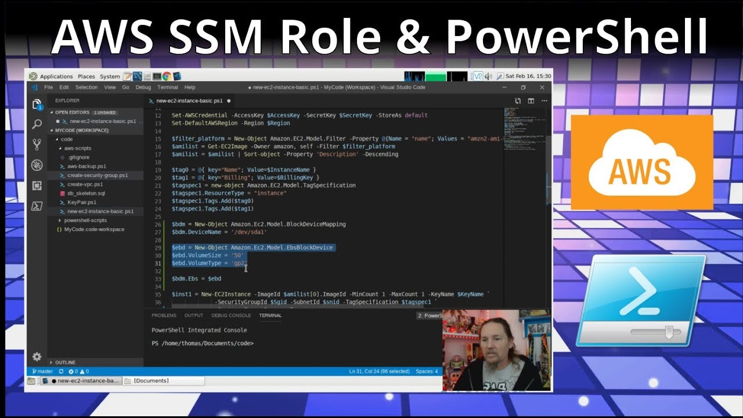Click the master branch indicator in status bar

[x=44, y=371]
